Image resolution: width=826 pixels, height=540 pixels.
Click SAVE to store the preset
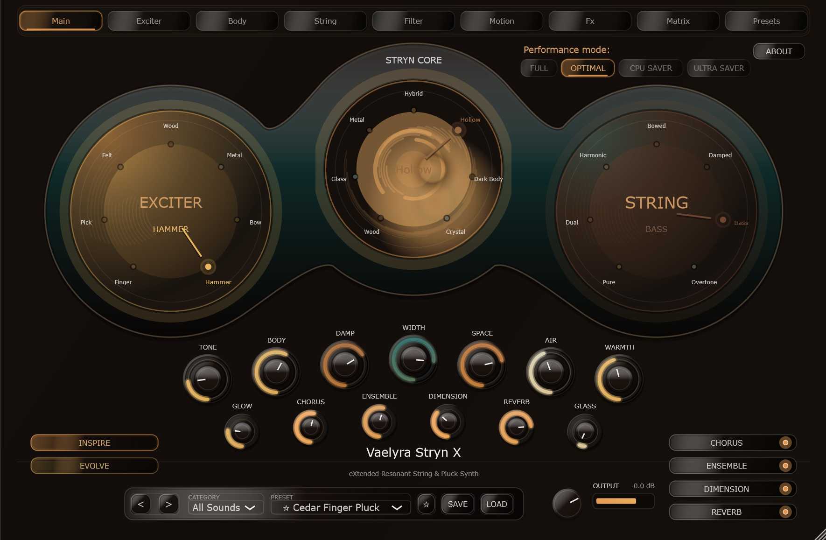point(458,504)
